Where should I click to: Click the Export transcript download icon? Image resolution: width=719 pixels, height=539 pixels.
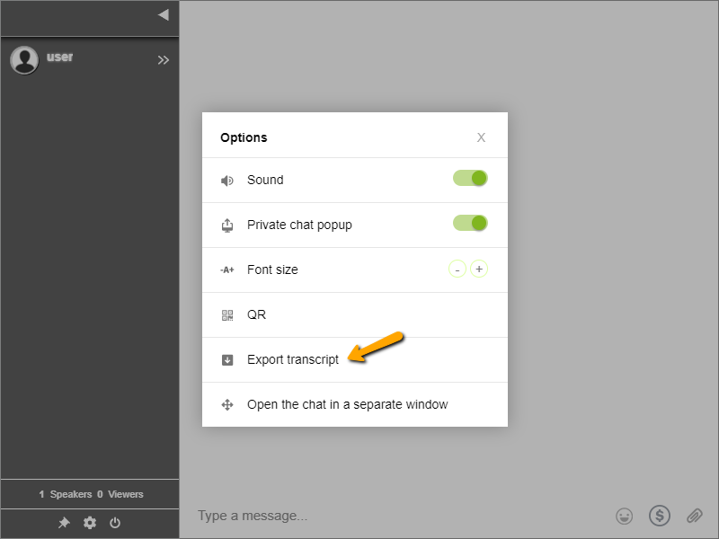pyautogui.click(x=227, y=359)
